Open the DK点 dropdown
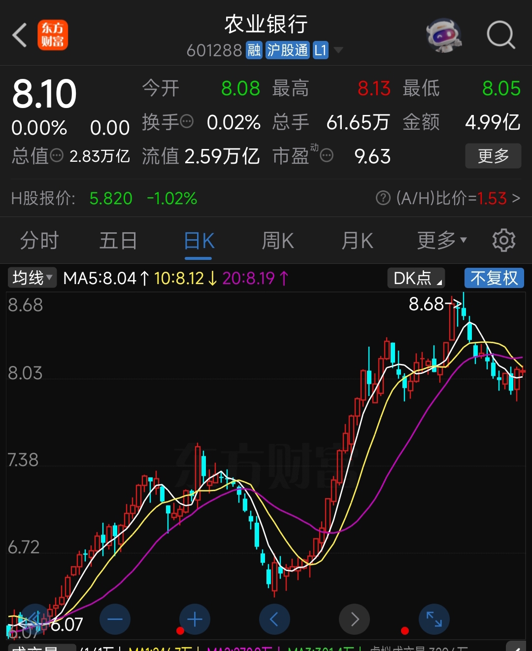The width and height of the screenshot is (532, 651). 416,278
